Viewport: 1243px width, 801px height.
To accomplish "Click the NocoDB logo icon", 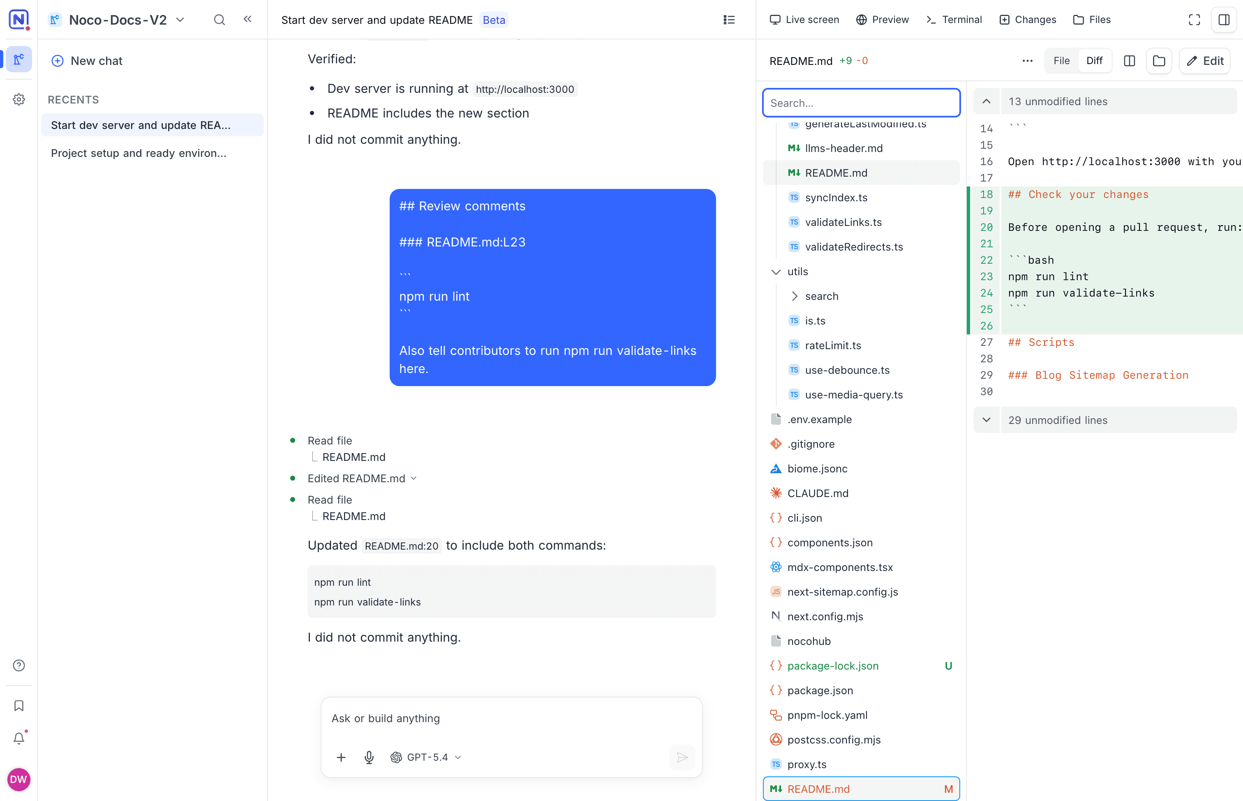I will tap(19, 20).
